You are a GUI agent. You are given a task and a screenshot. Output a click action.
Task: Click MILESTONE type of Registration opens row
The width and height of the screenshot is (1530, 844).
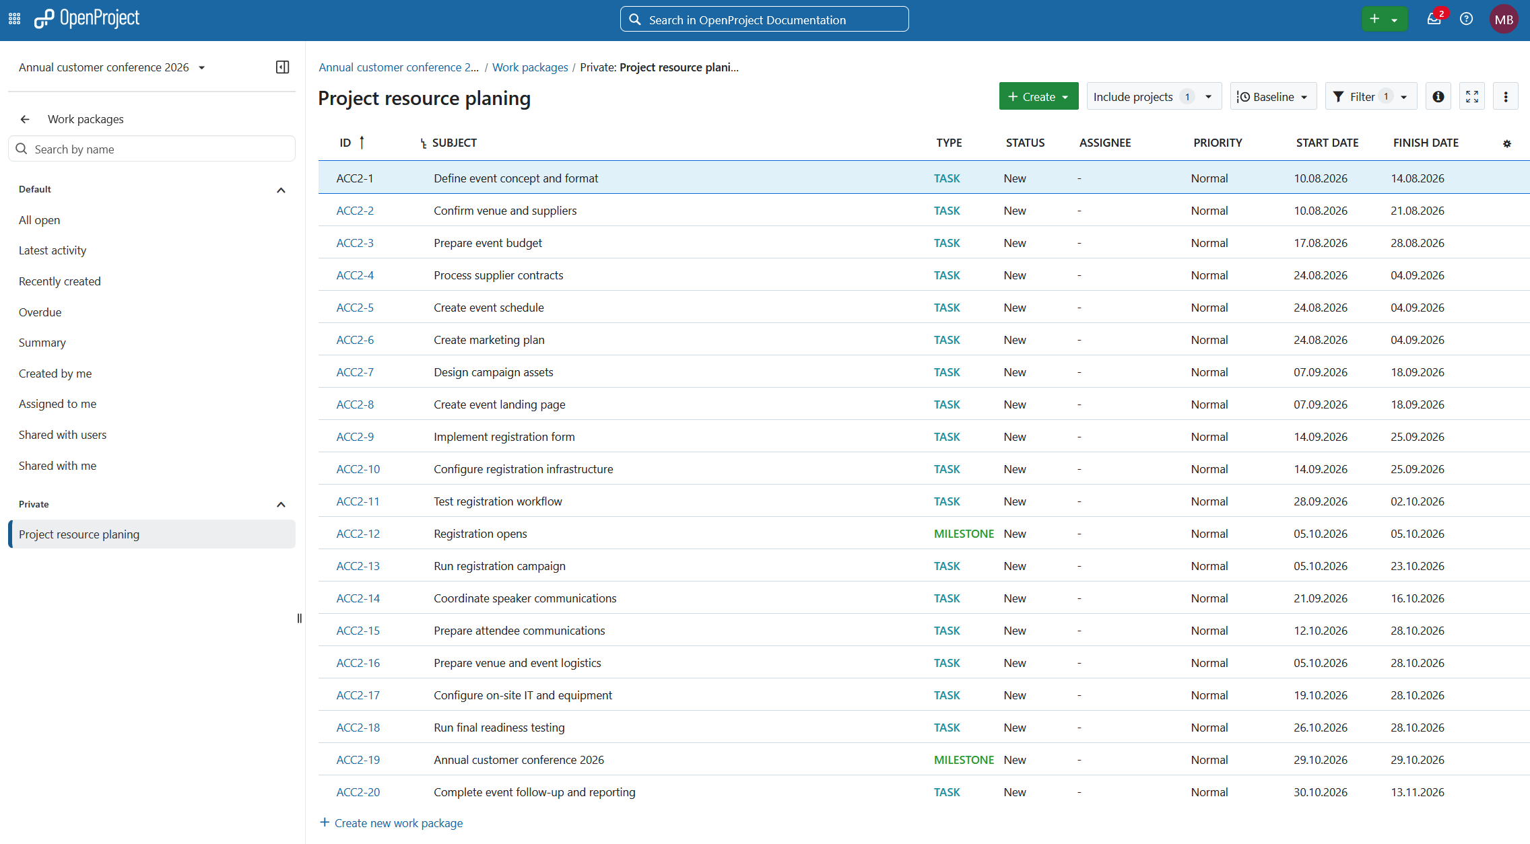pyautogui.click(x=964, y=534)
